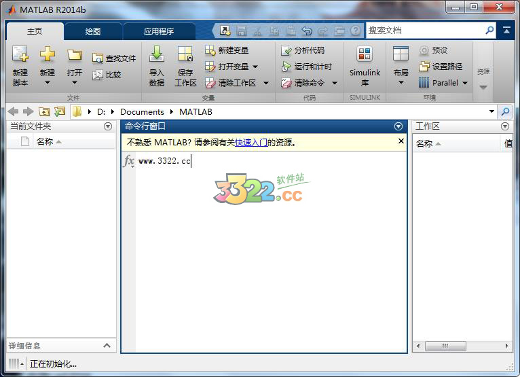Image resolution: width=520 pixels, height=377 pixels.
Task: Click the yellow plus New (新建) icon
Action: 47,54
